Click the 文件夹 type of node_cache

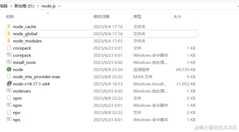pos(139,27)
